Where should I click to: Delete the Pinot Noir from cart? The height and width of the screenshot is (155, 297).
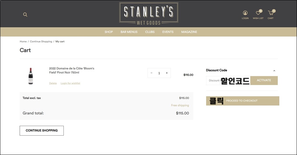pos(53,83)
